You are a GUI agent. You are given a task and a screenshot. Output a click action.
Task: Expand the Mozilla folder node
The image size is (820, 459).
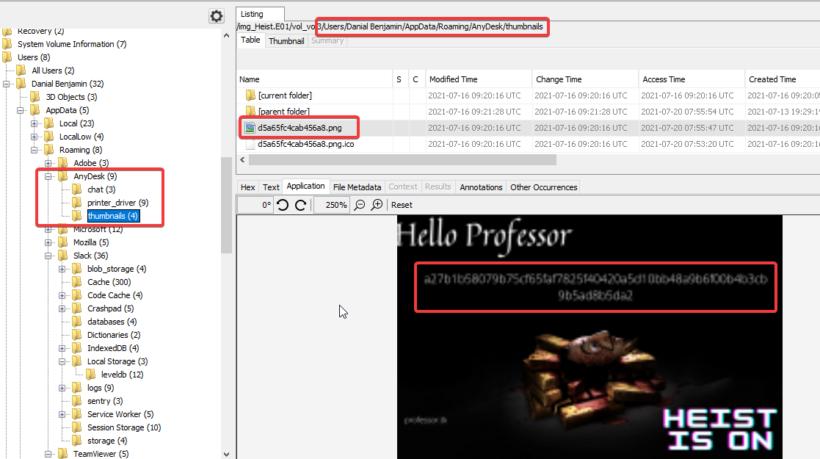[x=49, y=242]
